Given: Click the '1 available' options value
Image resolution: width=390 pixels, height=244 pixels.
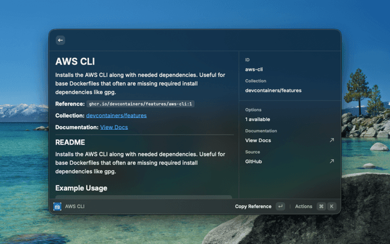Looking at the screenshot, I should click(x=258, y=120).
